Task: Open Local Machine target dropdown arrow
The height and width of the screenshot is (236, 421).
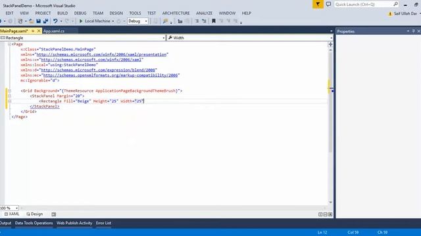Action: coord(113,21)
